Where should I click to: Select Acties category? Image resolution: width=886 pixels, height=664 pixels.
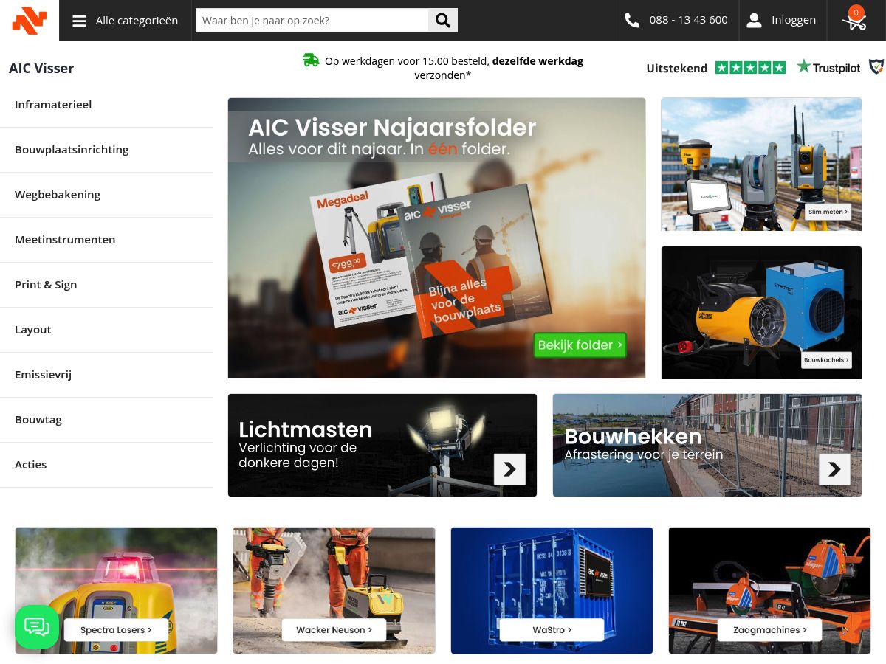106,465
